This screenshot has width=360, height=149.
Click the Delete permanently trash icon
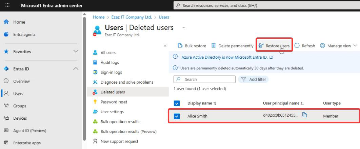tap(214, 46)
